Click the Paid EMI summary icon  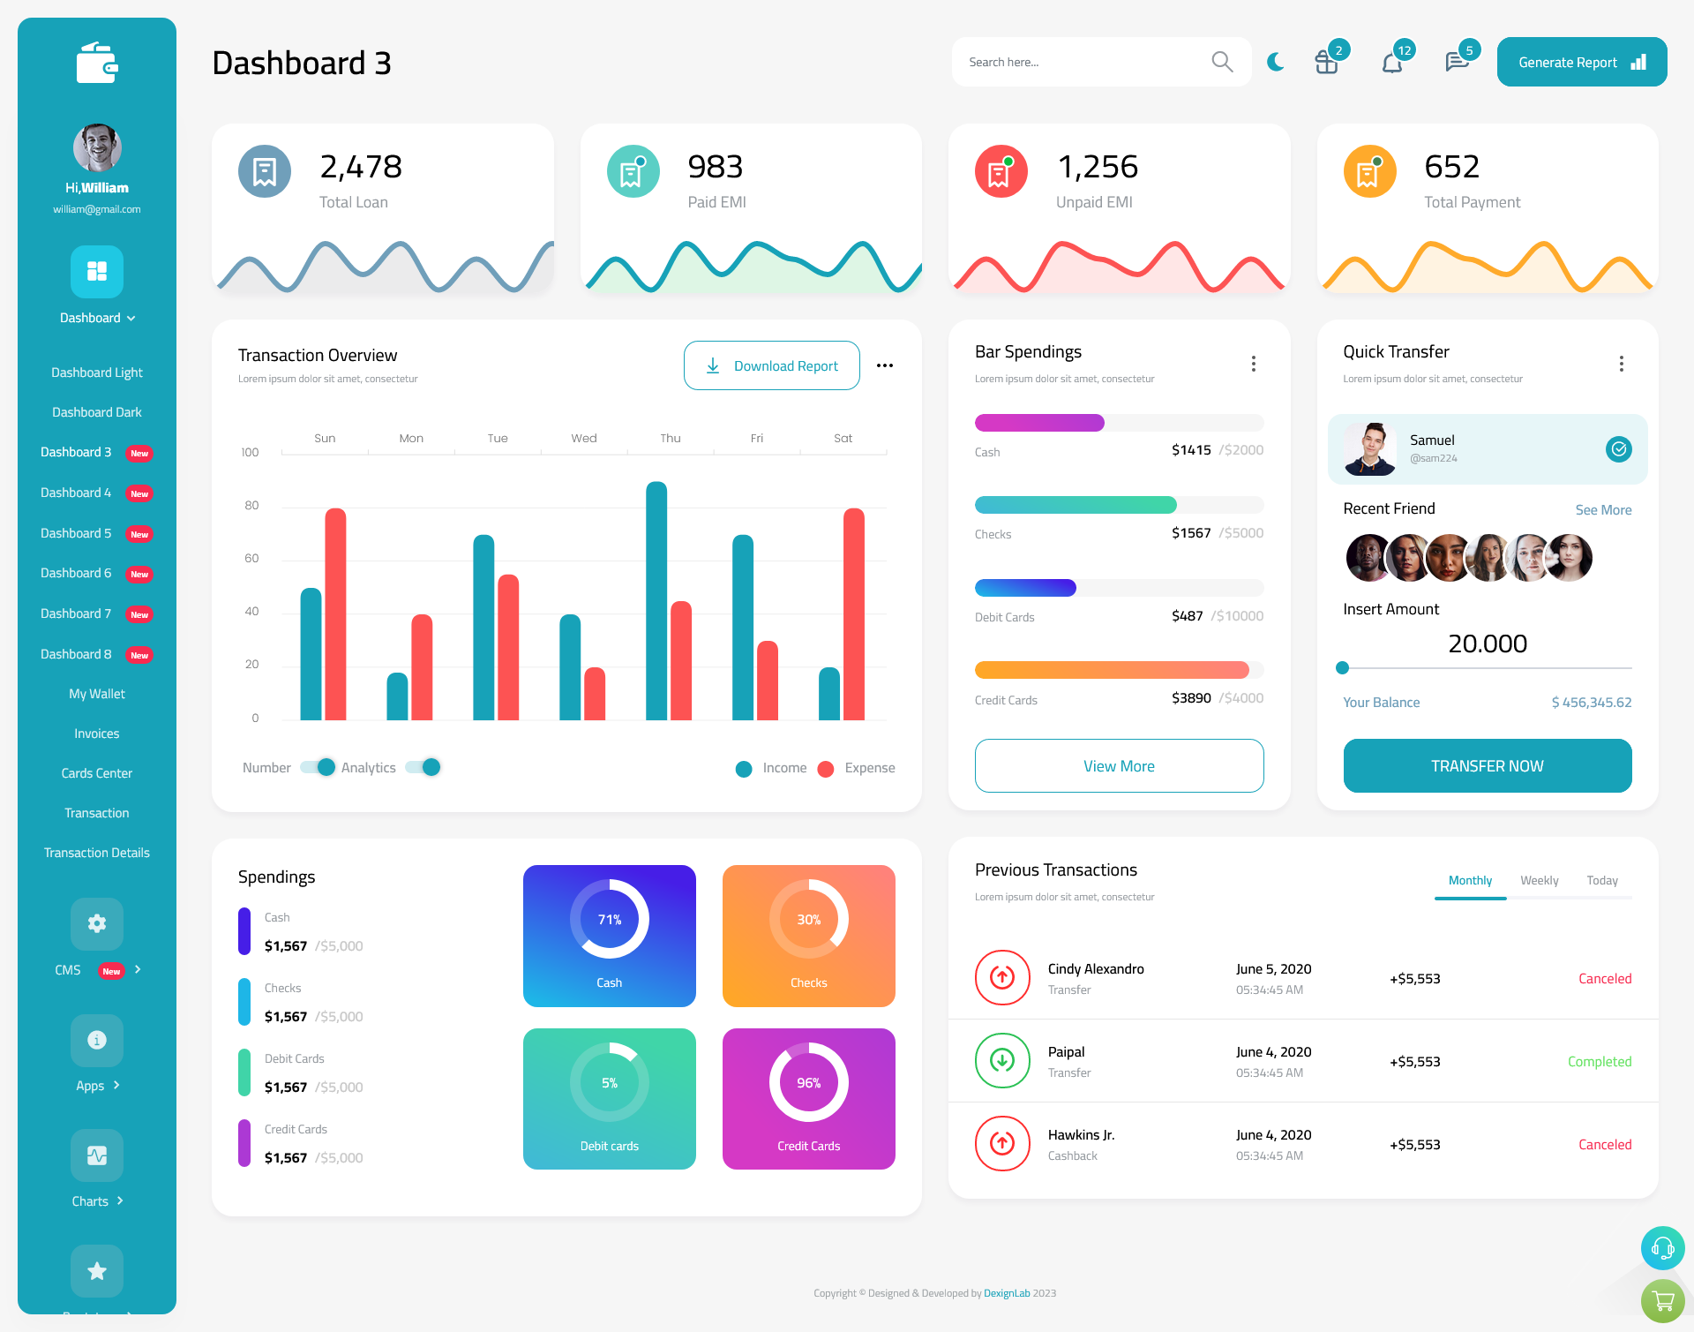point(631,169)
